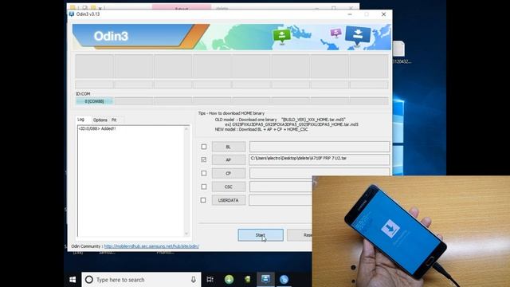The width and height of the screenshot is (510, 287).
Task: Minimize the Odin3 window
Action: coord(350,14)
